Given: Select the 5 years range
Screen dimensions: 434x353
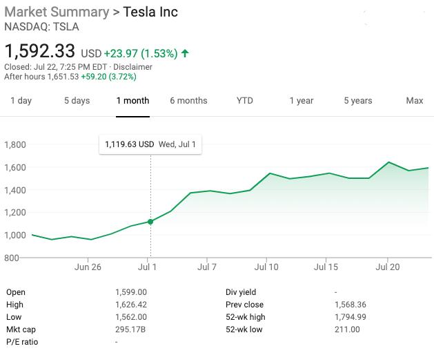Looking at the screenshot, I should 358,101.
